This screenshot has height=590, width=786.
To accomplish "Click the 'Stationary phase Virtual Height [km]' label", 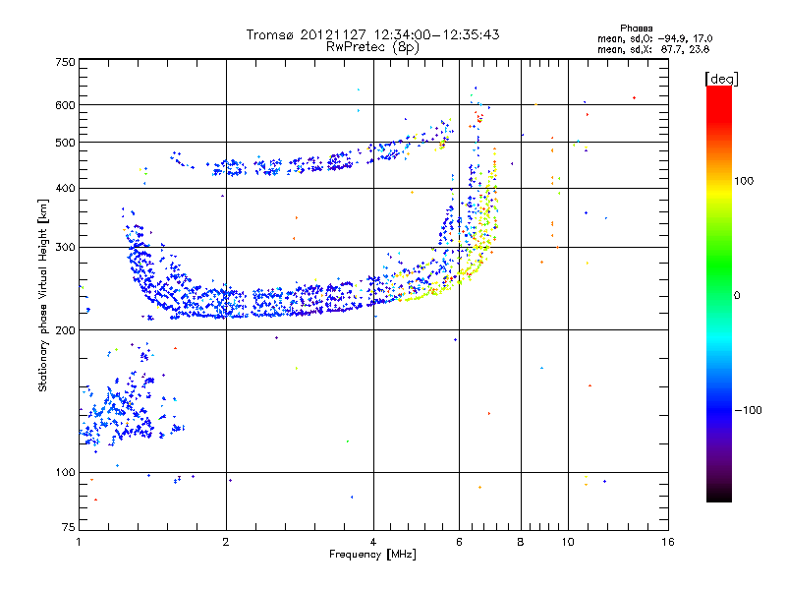I will (42, 296).
